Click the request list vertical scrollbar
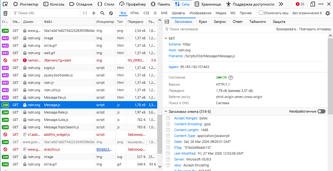 [x=160, y=136]
